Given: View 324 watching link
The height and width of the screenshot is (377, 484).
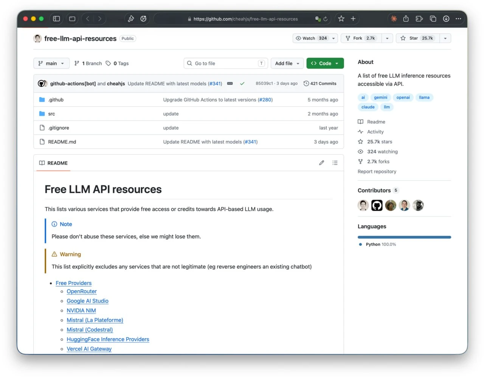Looking at the screenshot, I should click(378, 152).
